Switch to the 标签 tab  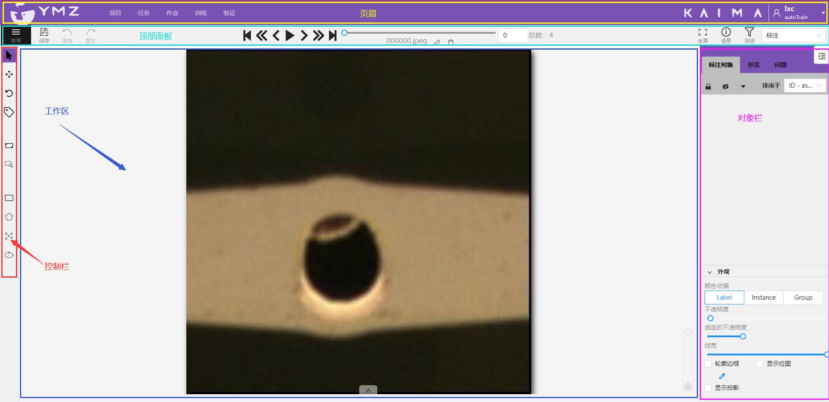(753, 65)
